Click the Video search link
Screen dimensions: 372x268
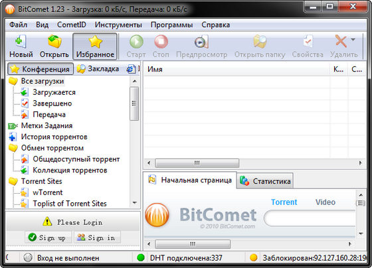click(x=325, y=202)
